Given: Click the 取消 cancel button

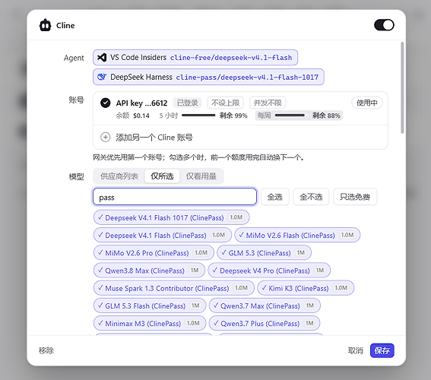Looking at the screenshot, I should point(356,350).
